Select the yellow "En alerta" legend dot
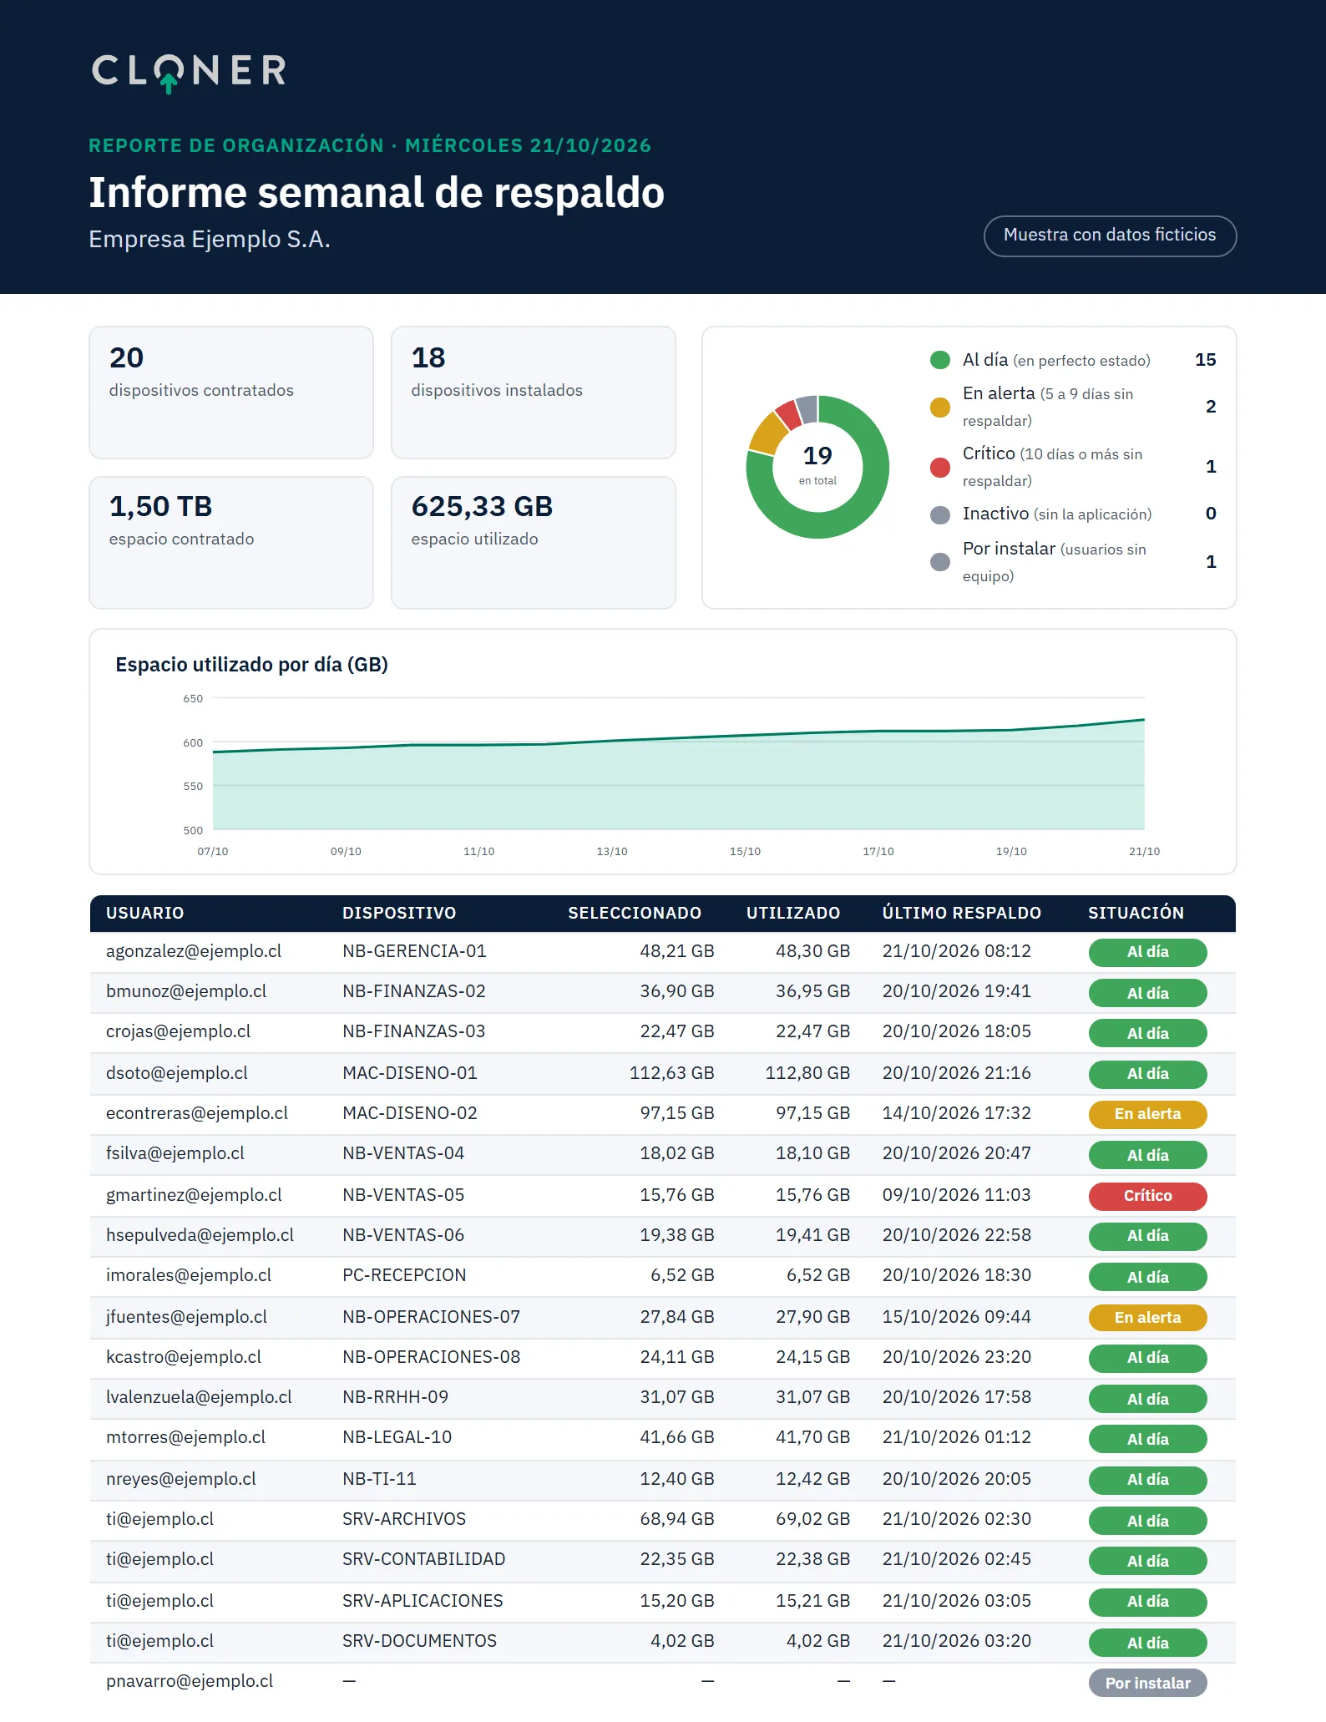1326x1722 pixels. pos(940,407)
